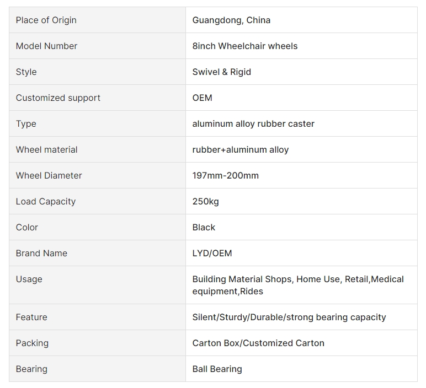Click the Model Number label
Screen dimensions: 426x388
(x=46, y=46)
